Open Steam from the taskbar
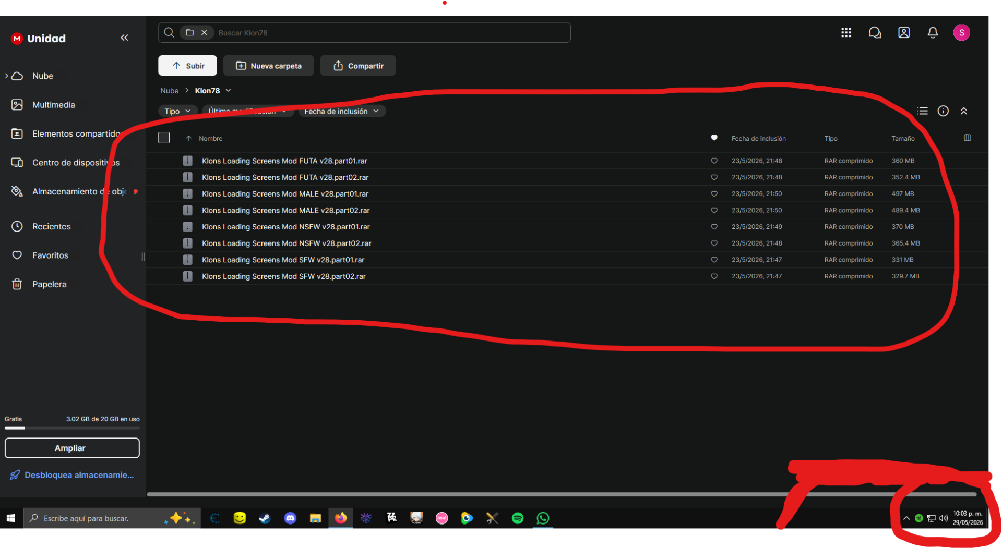 tap(265, 518)
